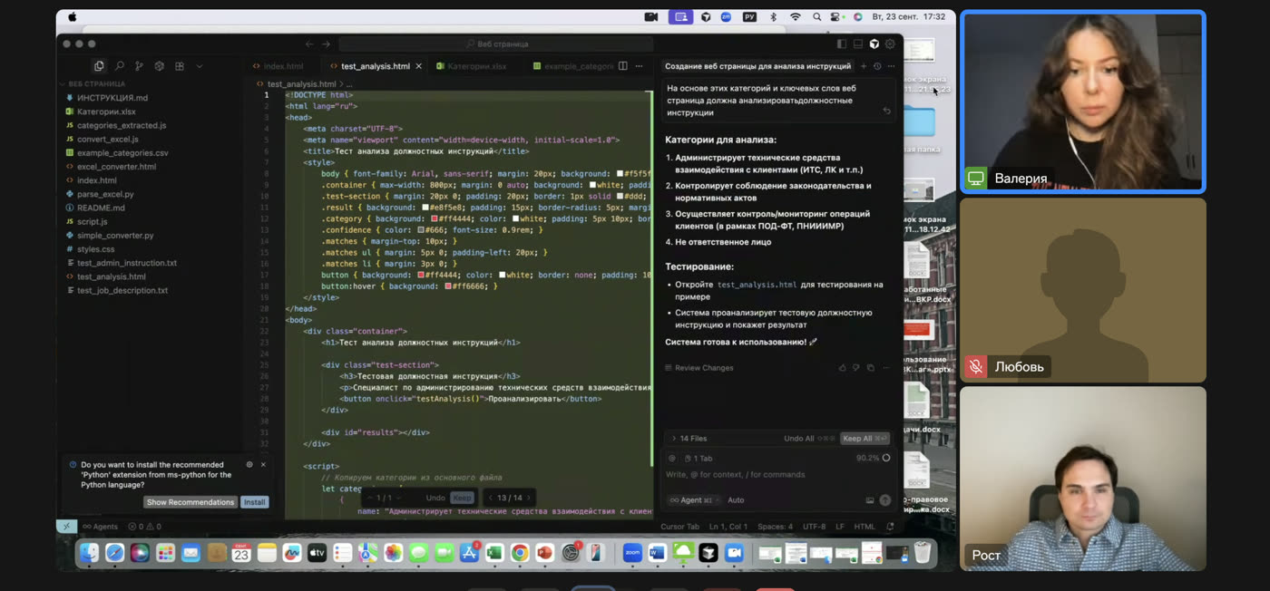This screenshot has width=1270, height=591.
Task: Open the Search view icon
Action: pyautogui.click(x=119, y=66)
